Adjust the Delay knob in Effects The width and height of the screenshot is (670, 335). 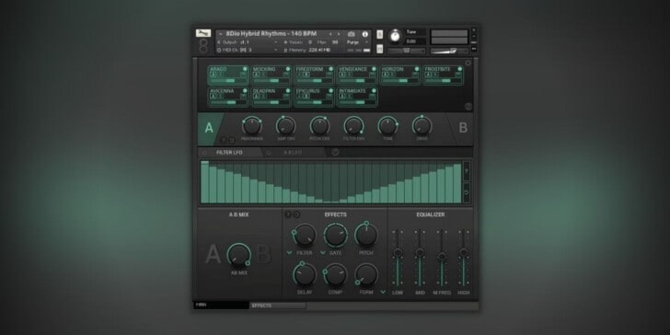(305, 274)
